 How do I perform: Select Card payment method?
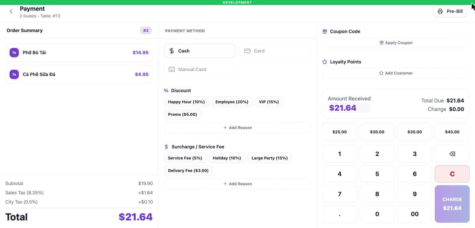pos(275,51)
